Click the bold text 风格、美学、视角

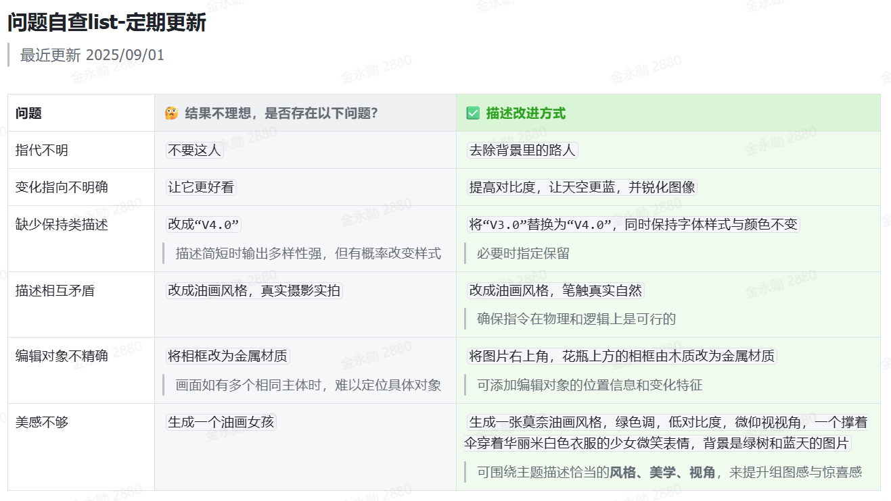click(662, 472)
